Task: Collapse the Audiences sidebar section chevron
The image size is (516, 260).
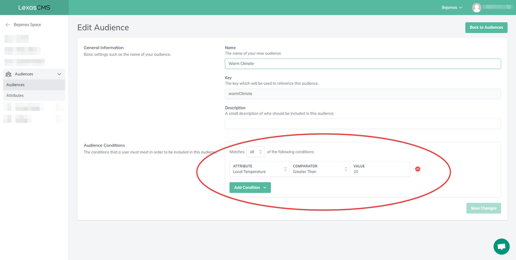Action: [x=59, y=74]
